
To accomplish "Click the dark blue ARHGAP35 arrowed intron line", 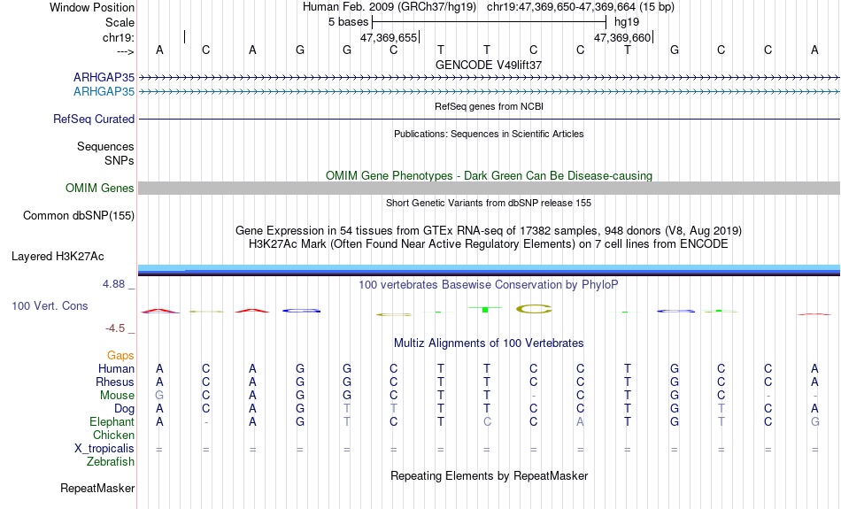I will tap(490, 78).
